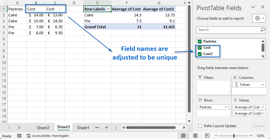Uncheck the Pastries field checkbox
270x139 pixels.
click(x=200, y=41)
